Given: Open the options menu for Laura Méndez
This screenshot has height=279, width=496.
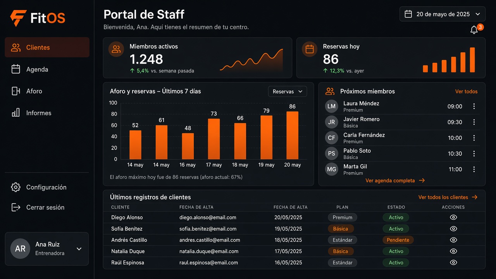Looking at the screenshot, I should pyautogui.click(x=474, y=106).
